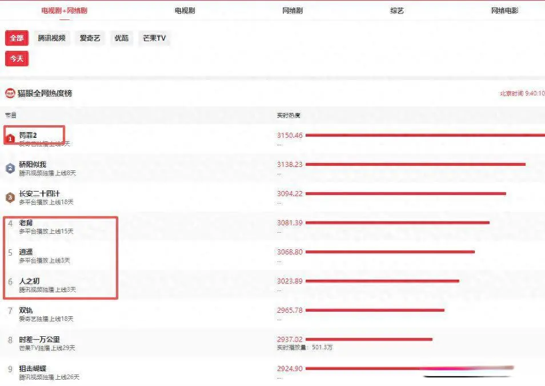Click the 实时热度 column header
Viewport: 545px width, 386px height.
[x=288, y=115]
